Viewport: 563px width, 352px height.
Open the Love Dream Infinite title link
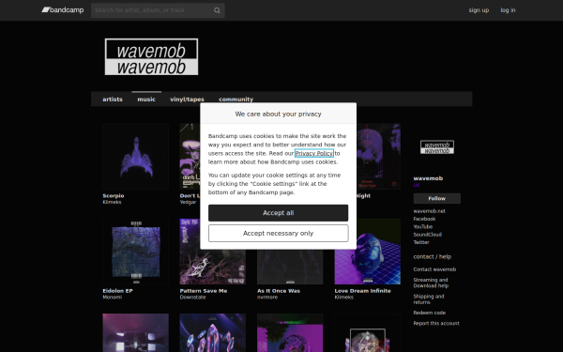pos(362,291)
